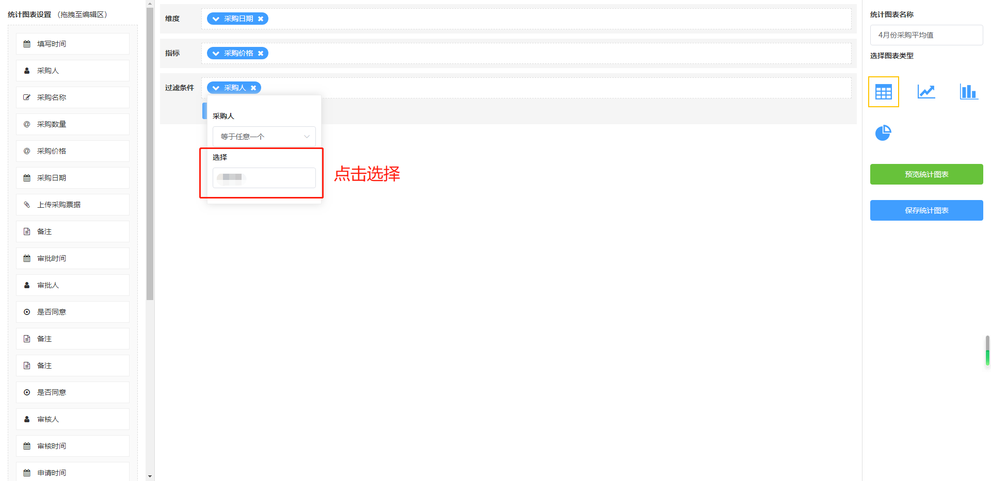The image size is (991, 481).
Task: Click the 选择 value input box
Action: (x=264, y=178)
